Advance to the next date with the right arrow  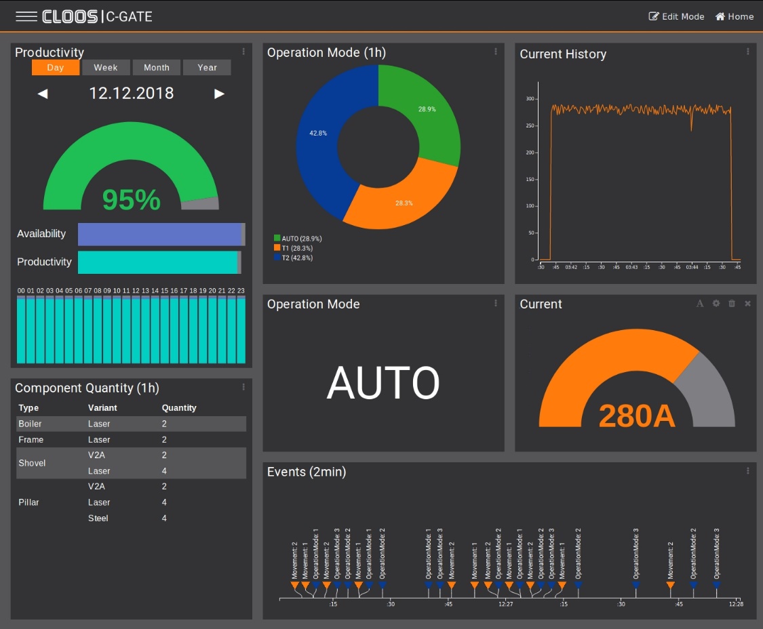pos(219,94)
